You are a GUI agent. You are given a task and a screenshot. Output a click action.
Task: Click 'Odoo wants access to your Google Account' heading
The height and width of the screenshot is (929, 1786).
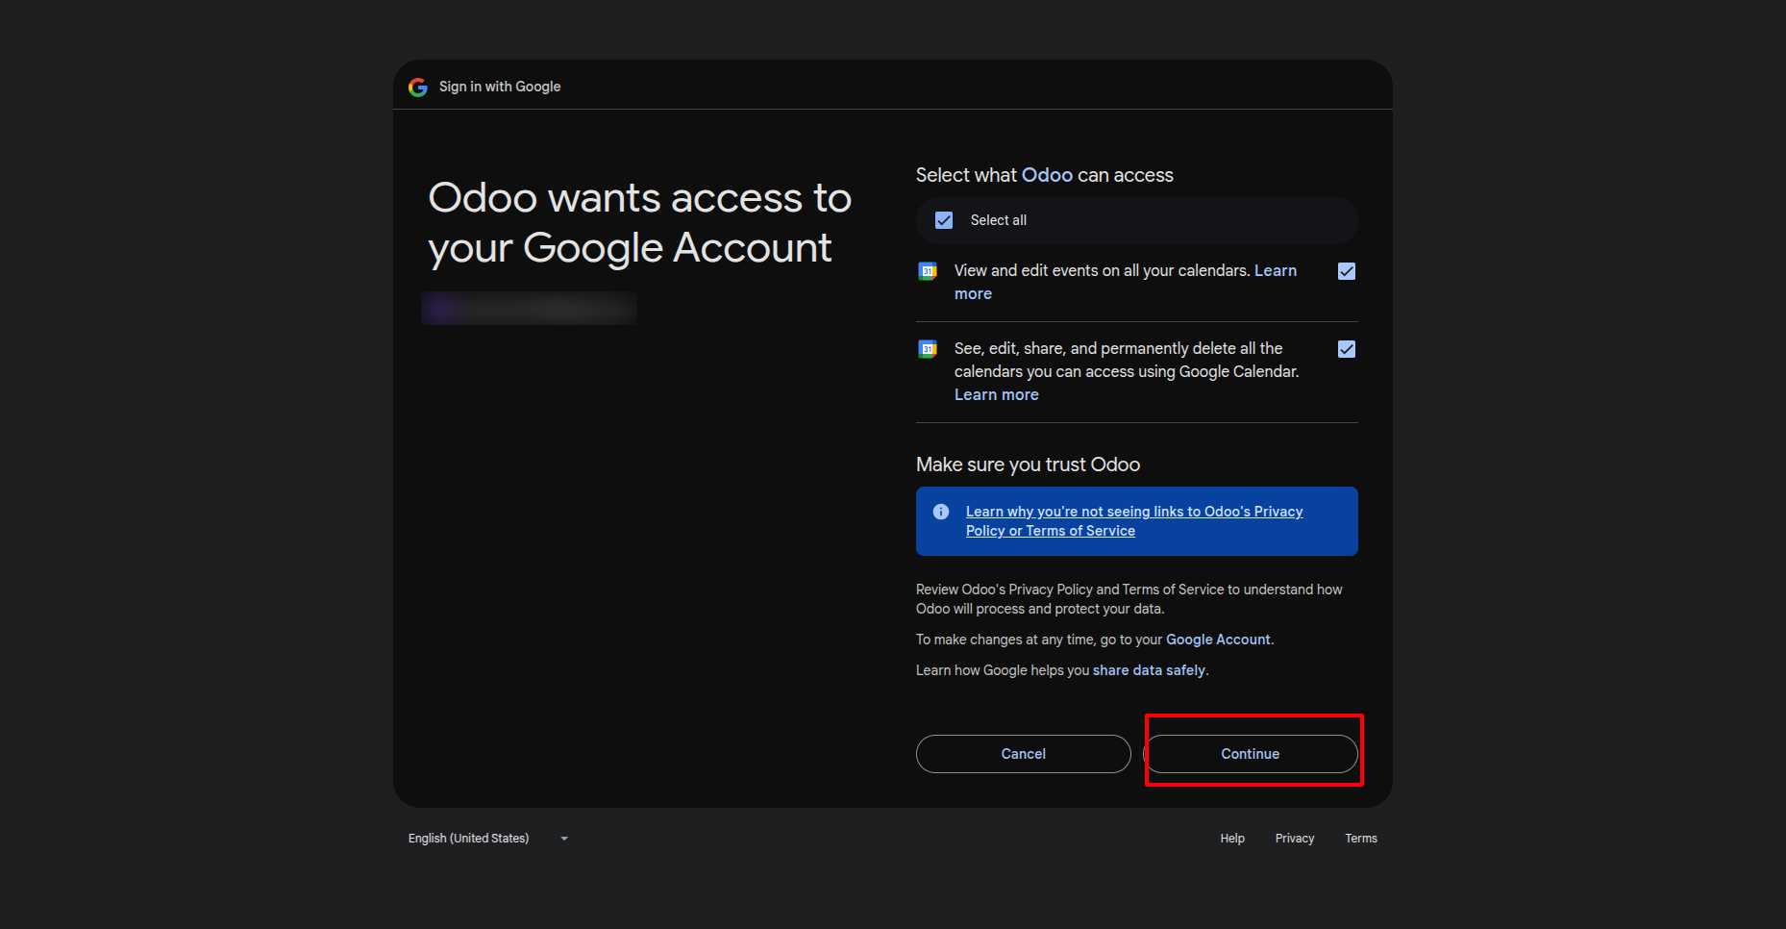pos(640,222)
